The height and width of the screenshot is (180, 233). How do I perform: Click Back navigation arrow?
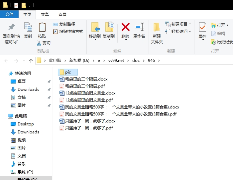tap(6, 61)
